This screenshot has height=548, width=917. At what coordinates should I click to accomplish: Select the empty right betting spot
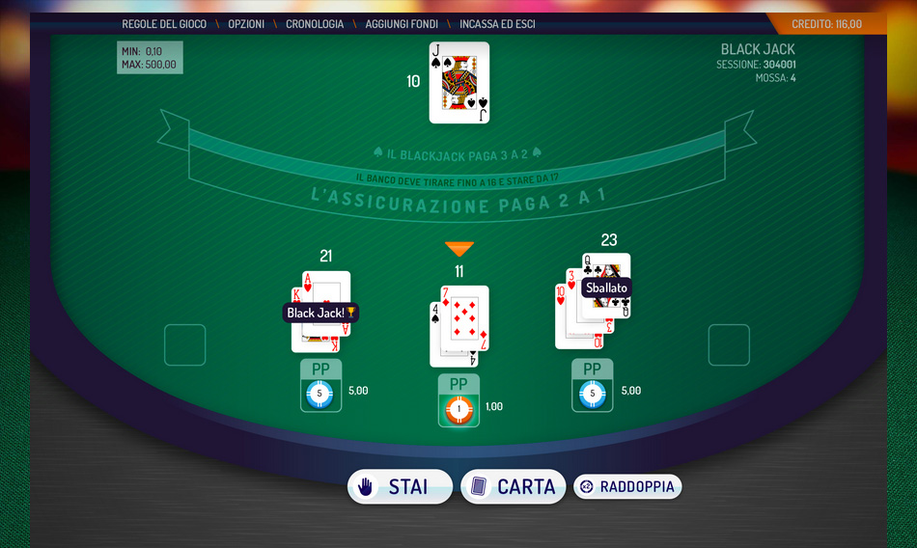coord(729,345)
